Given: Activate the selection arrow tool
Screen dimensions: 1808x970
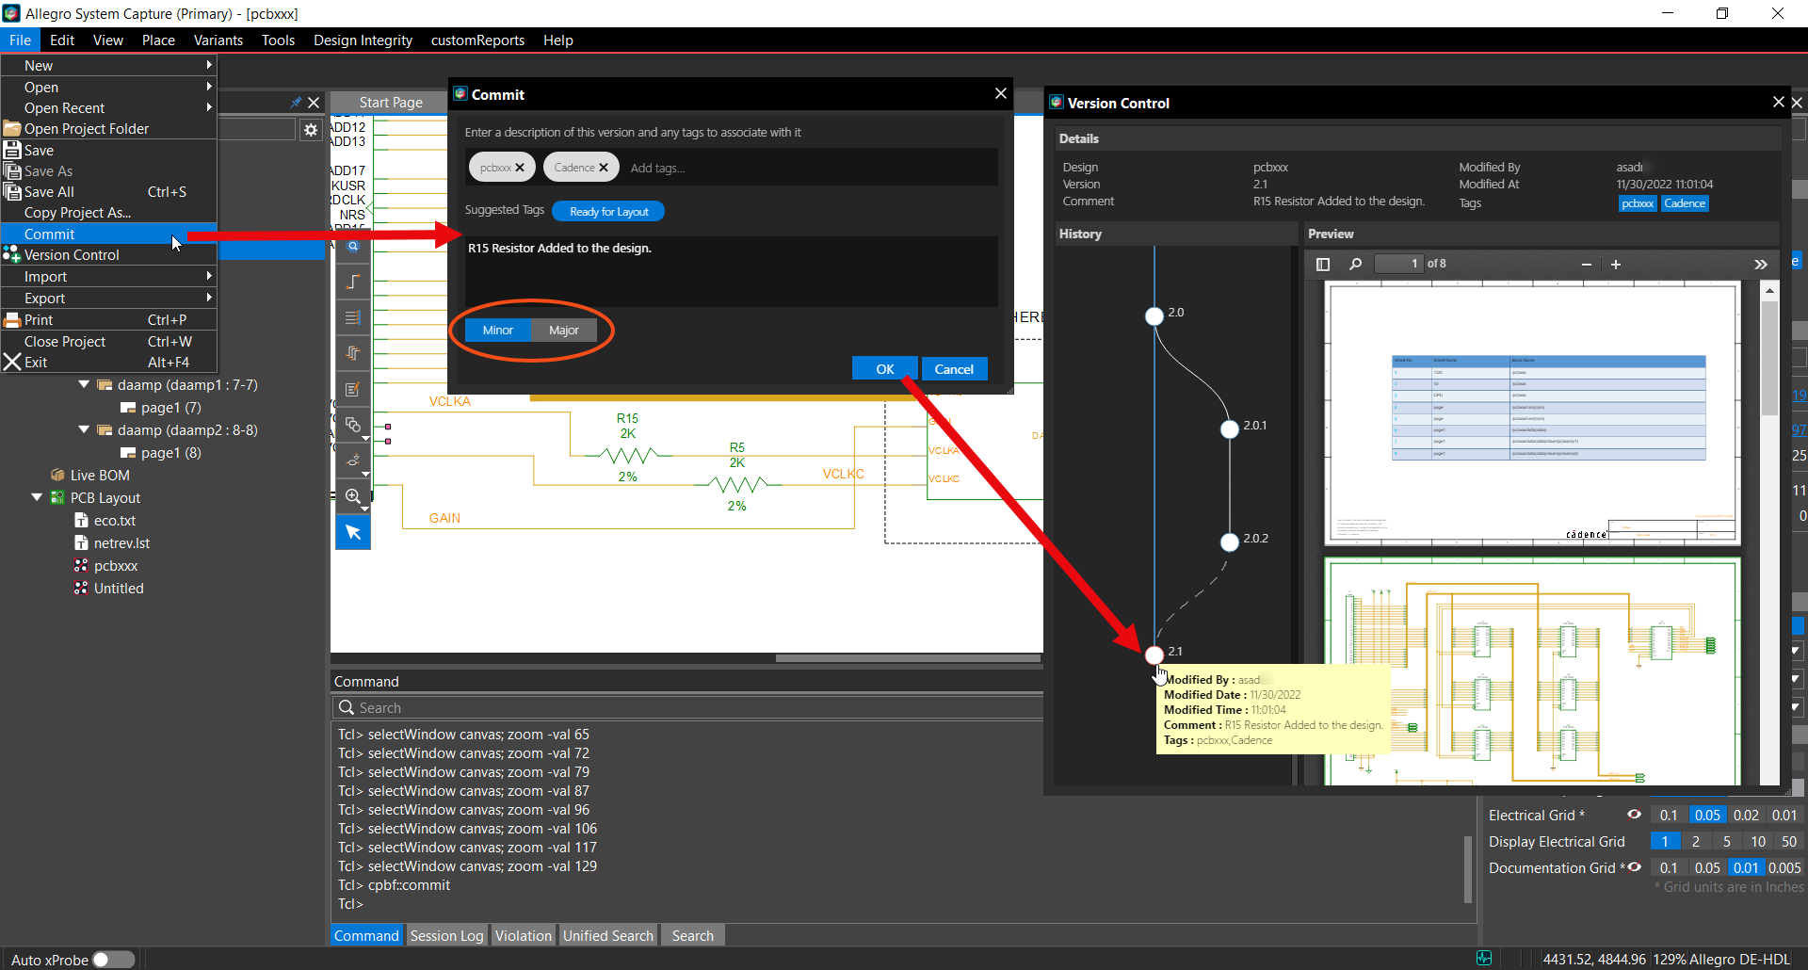Looking at the screenshot, I should (353, 532).
